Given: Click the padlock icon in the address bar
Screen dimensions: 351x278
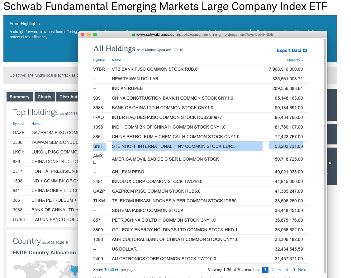Looking at the screenshot, I should (133, 34).
